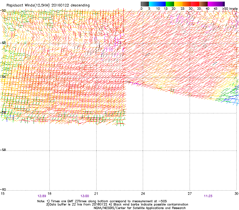Click the purple '11:25' time label
239x210 pixels.
tap(208, 196)
